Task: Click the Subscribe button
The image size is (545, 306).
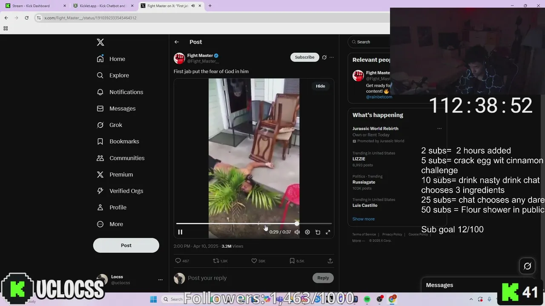Action: click(x=304, y=57)
